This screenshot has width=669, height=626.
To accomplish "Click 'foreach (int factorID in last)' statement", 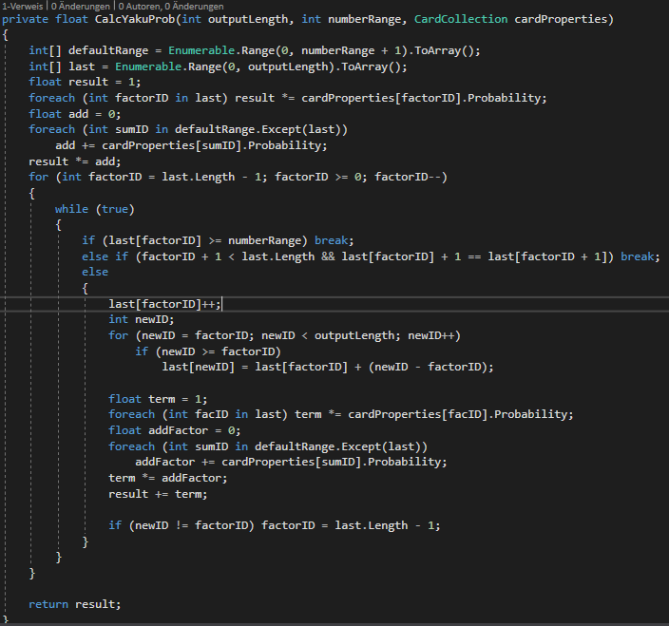I will [128, 98].
